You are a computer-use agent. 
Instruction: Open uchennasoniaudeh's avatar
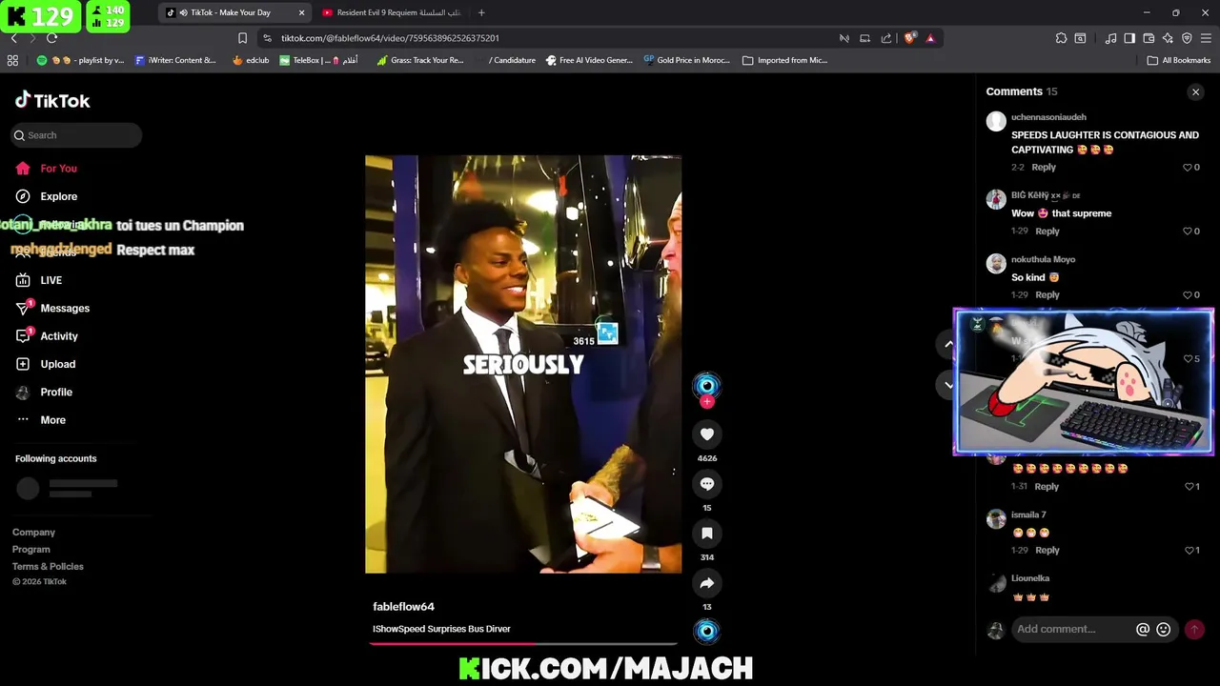(996, 121)
